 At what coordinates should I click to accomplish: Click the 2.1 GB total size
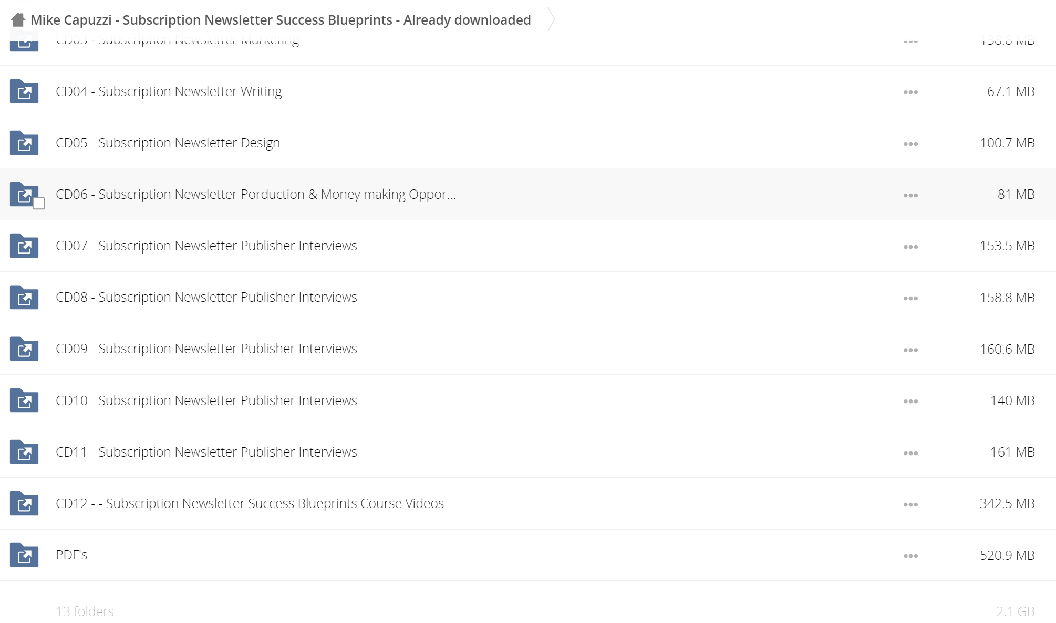point(1016,611)
